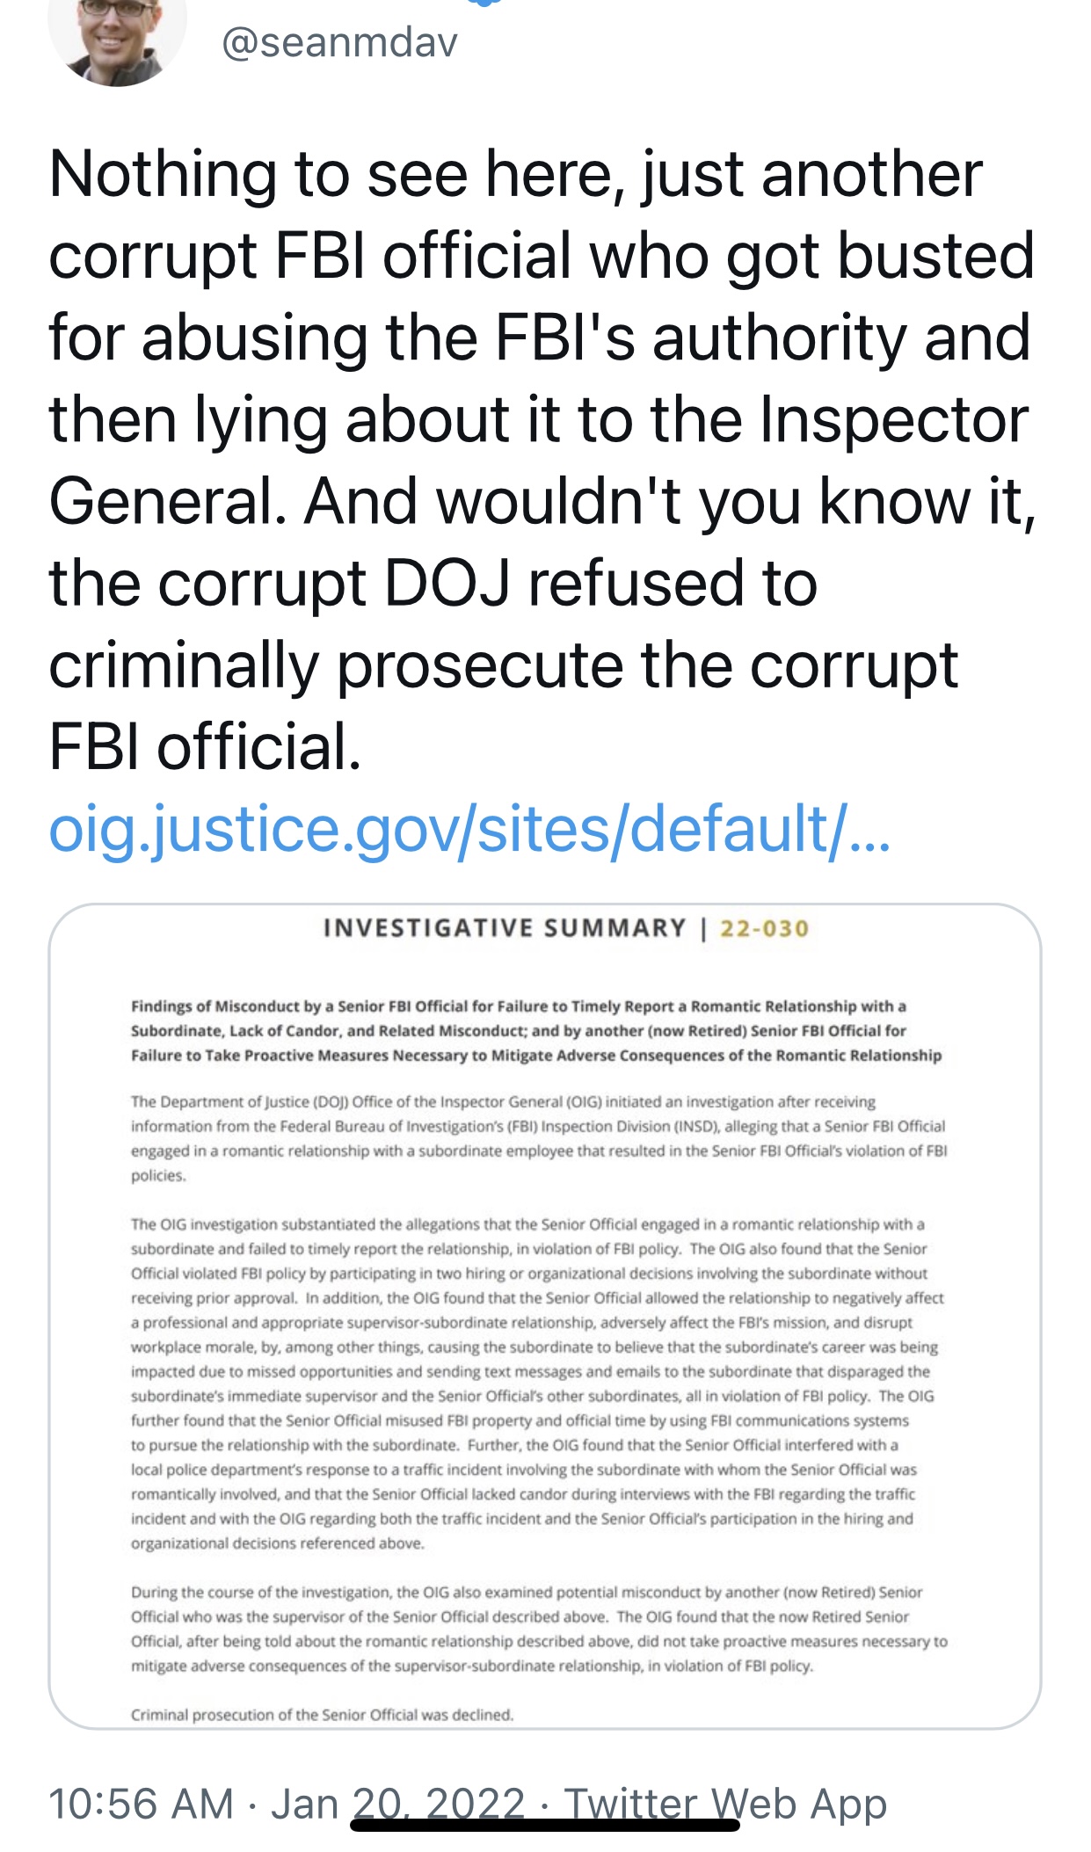Click the paragraph starting During the course
The width and height of the screenshot is (1091, 1852).
[539, 1629]
